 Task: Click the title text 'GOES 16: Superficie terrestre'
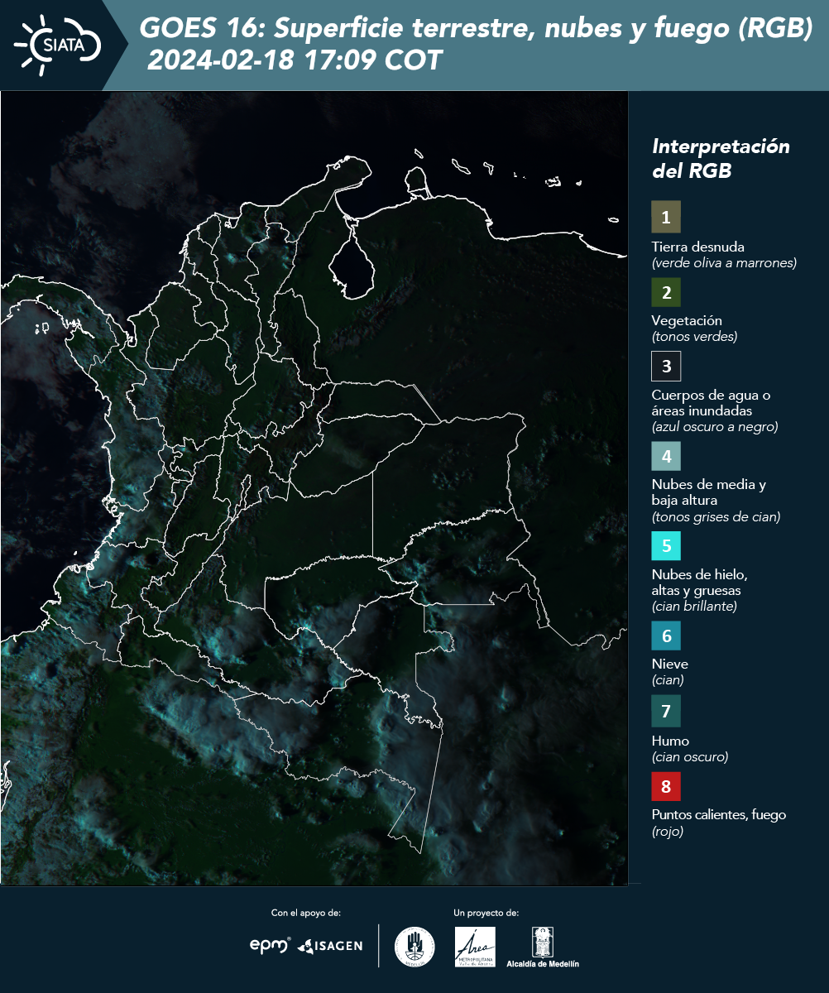[335, 29]
